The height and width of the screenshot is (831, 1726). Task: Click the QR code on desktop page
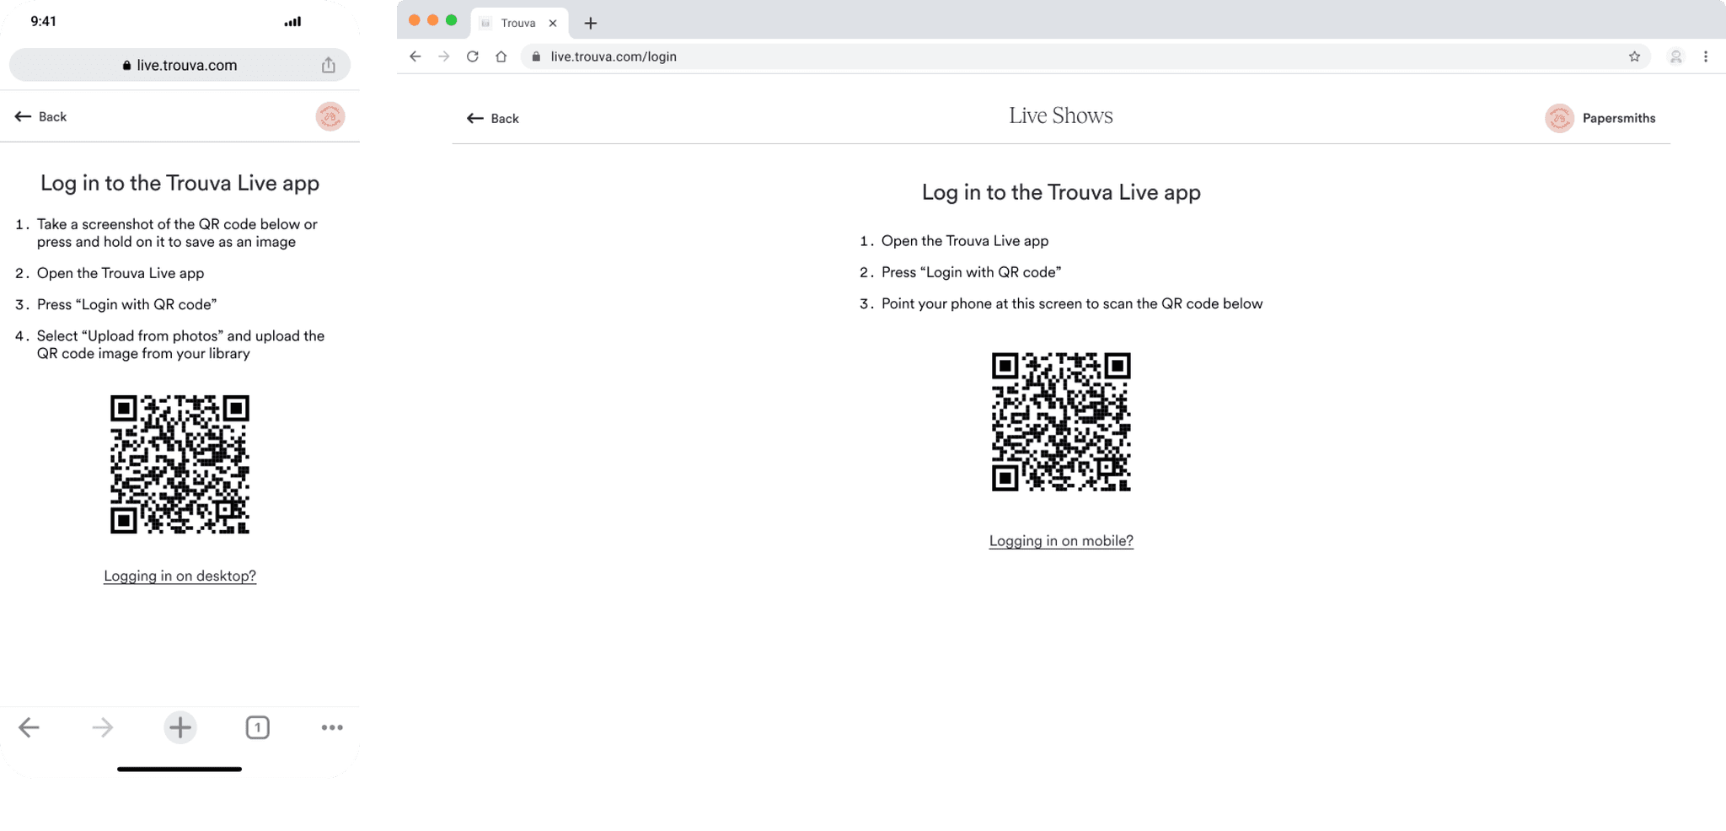(x=1061, y=421)
